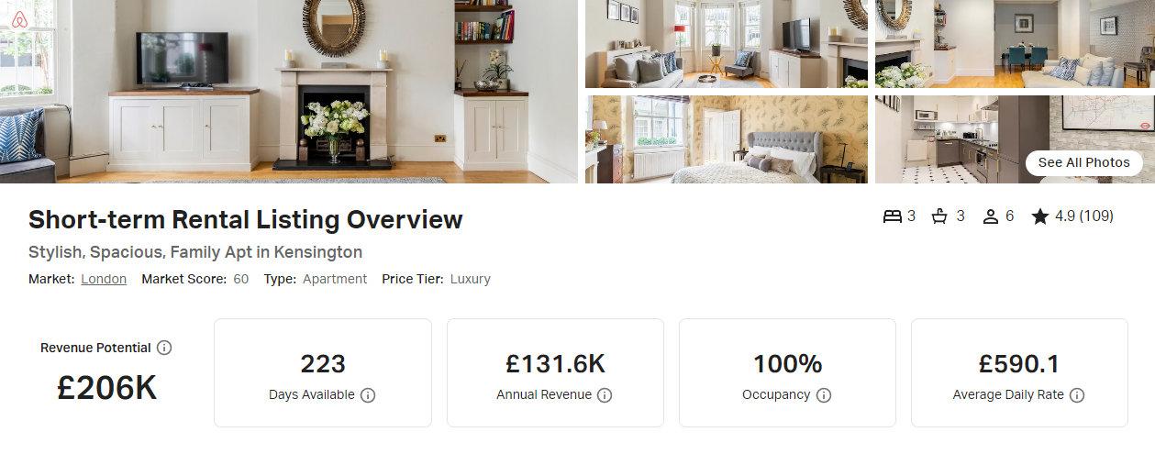Open the bay window lounge photo
This screenshot has width=1155, height=454.
[x=727, y=44]
